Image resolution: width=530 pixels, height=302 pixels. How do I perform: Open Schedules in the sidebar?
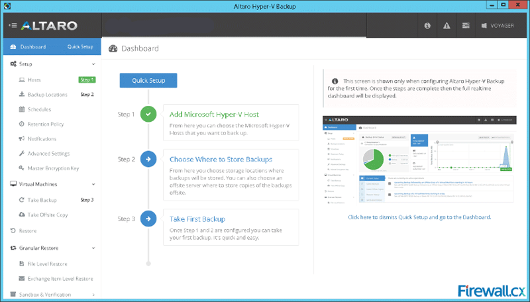39,109
